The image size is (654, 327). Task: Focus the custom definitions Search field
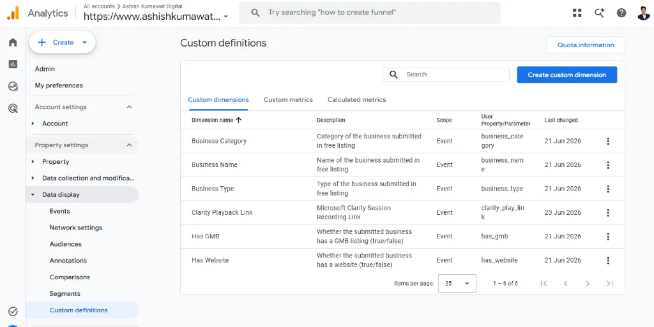446,75
